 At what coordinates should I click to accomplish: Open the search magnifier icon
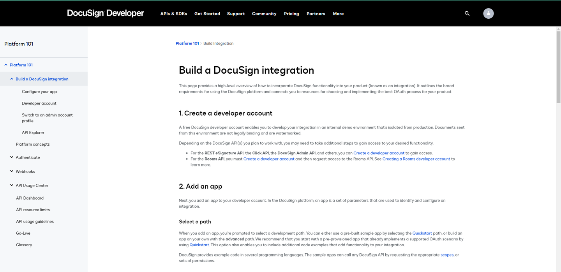point(467,14)
